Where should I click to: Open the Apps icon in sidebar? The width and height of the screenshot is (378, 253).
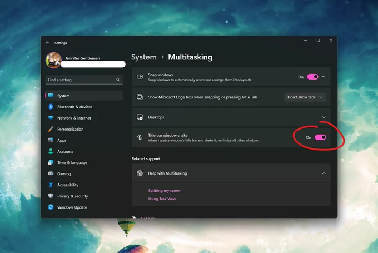pos(51,140)
